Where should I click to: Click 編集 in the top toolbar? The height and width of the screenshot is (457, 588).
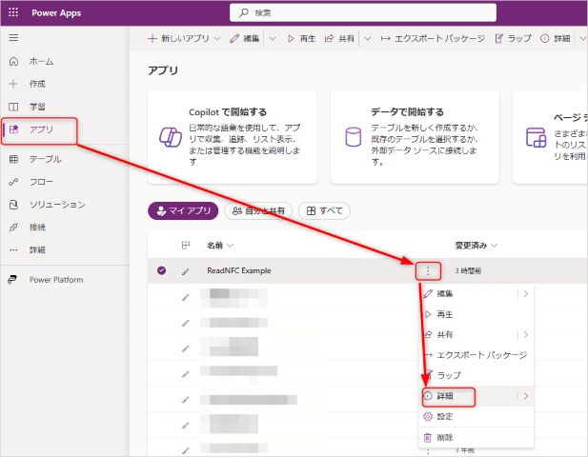tap(245, 39)
